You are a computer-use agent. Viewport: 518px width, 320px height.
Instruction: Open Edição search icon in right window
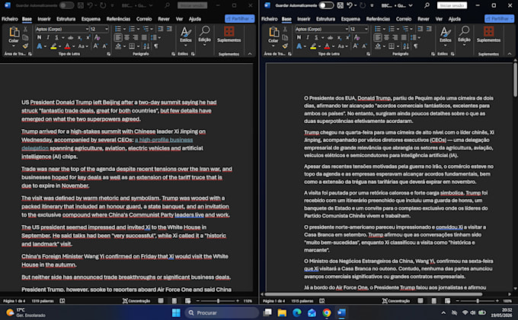tap(464, 35)
